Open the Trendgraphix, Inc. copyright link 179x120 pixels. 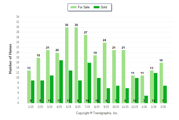pos(97,113)
